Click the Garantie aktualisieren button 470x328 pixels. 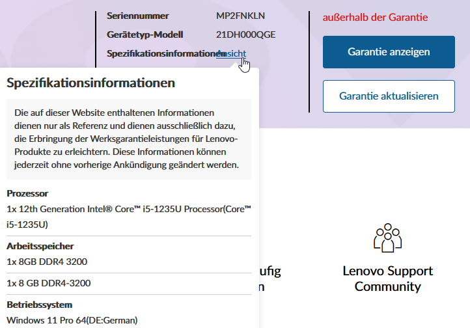(x=389, y=96)
